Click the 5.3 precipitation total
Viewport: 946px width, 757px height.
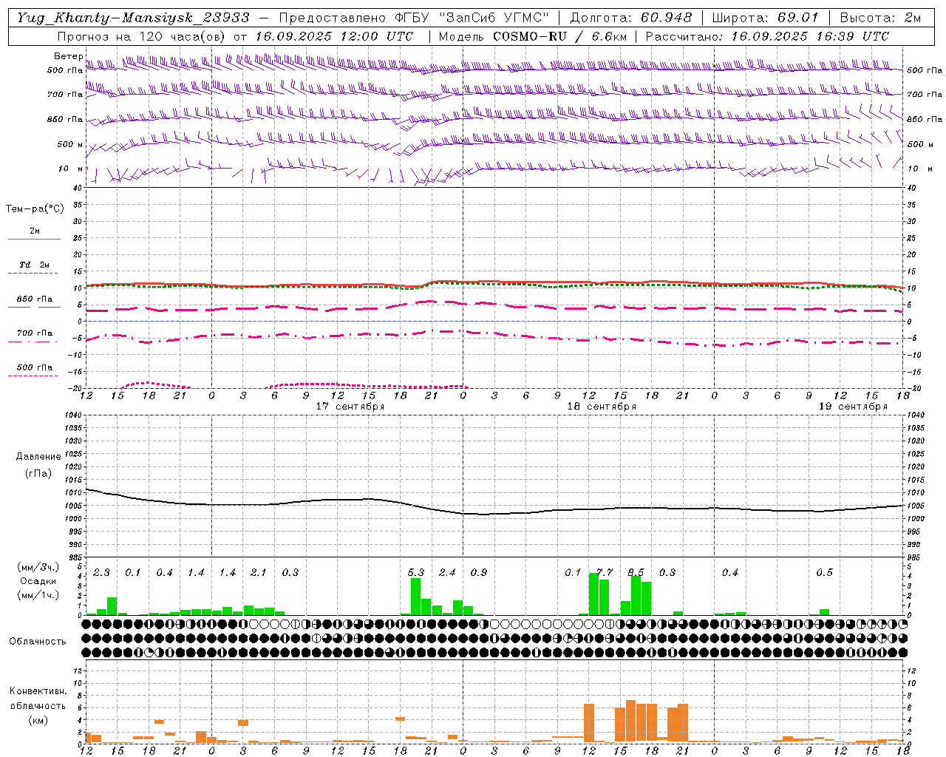pyautogui.click(x=416, y=572)
